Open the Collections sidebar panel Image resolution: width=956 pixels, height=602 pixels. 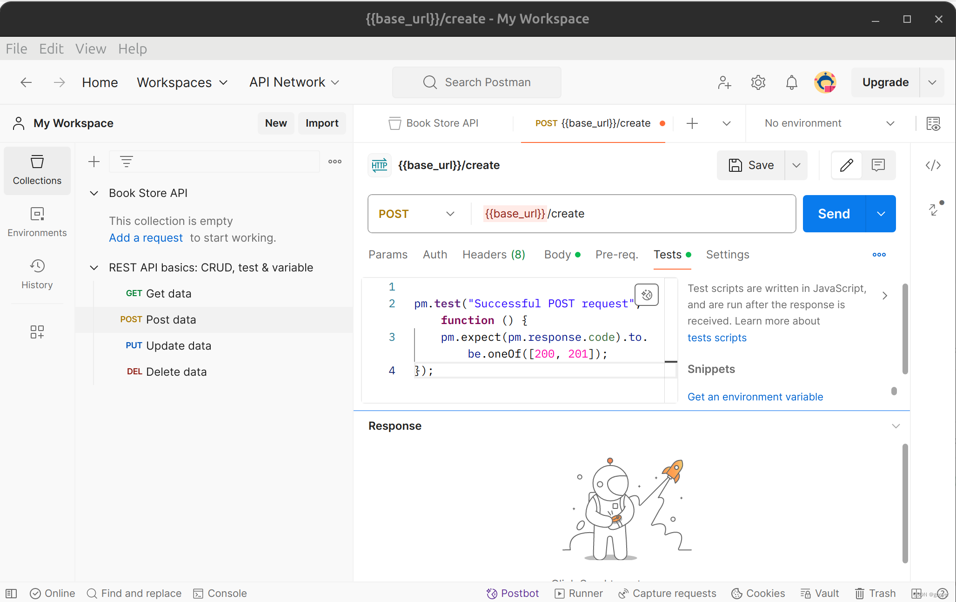pos(37,170)
